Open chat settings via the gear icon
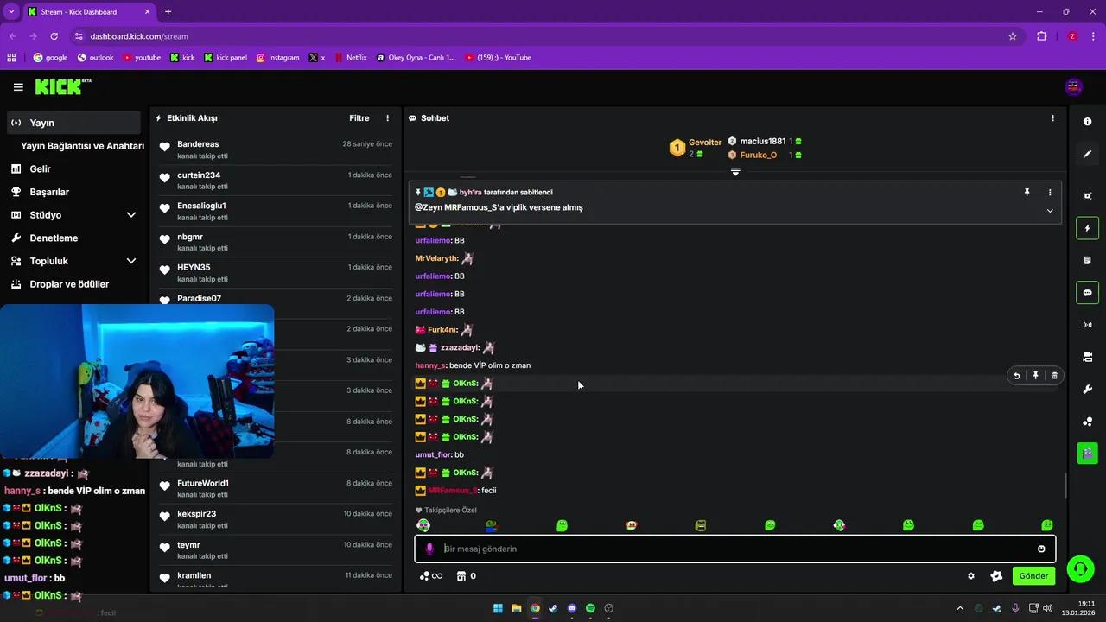Screen dimensions: 1106x622 click(970, 575)
